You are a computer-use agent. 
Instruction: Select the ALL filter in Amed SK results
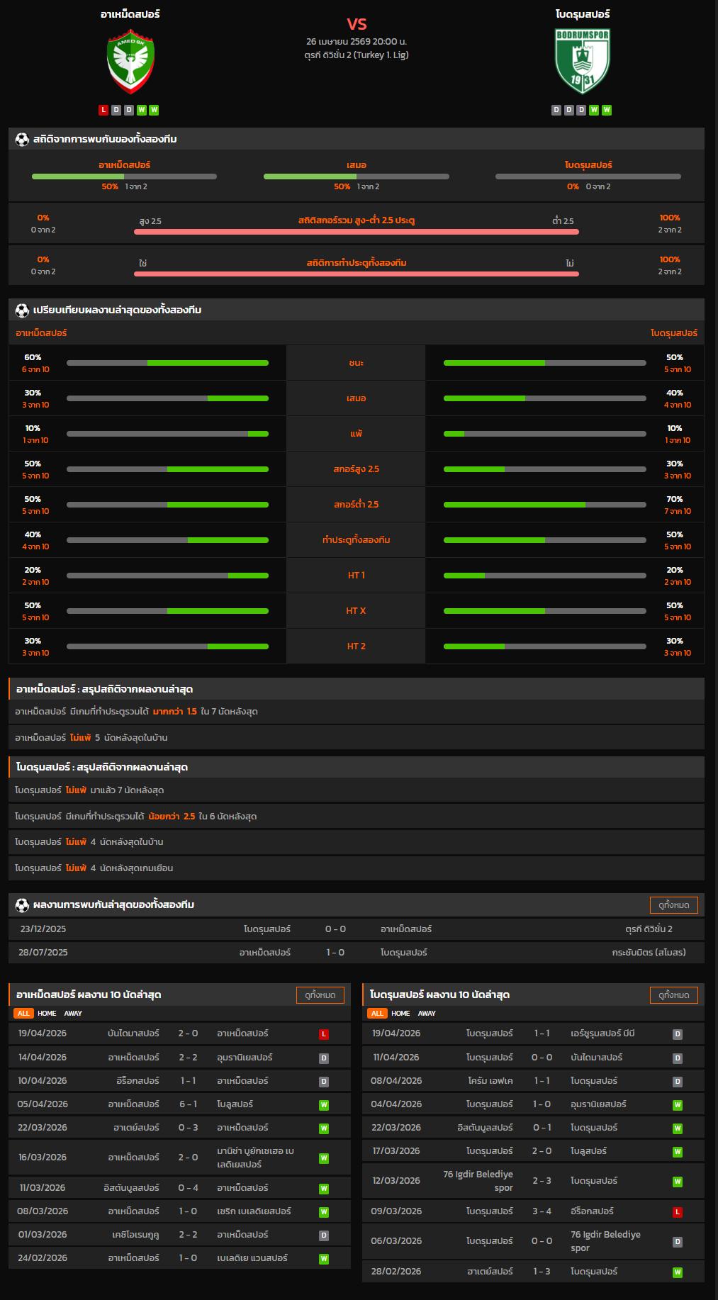[x=23, y=1014]
